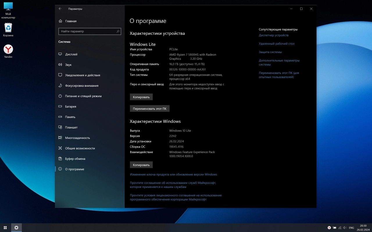Click the pen and touch unavailable message
Image resolution: width=372 pixels, height=232 pixels.
197,86
